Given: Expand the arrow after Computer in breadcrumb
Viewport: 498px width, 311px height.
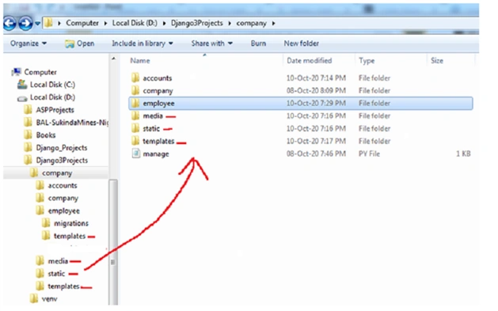Looking at the screenshot, I should point(105,23).
